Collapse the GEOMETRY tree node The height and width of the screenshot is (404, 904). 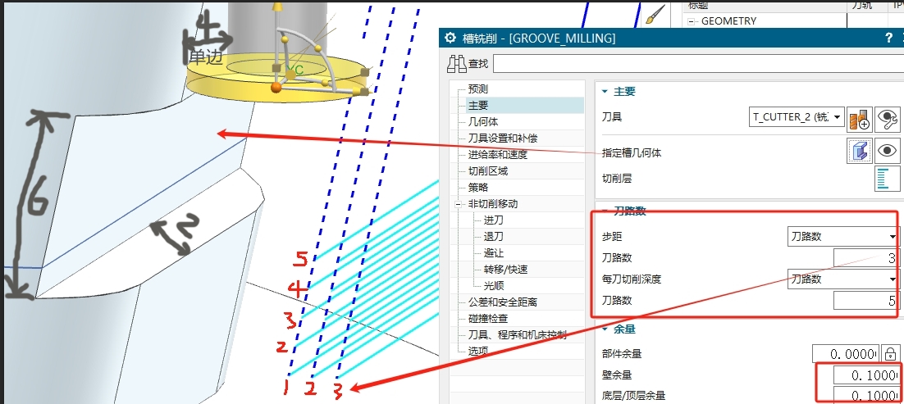[x=693, y=21]
